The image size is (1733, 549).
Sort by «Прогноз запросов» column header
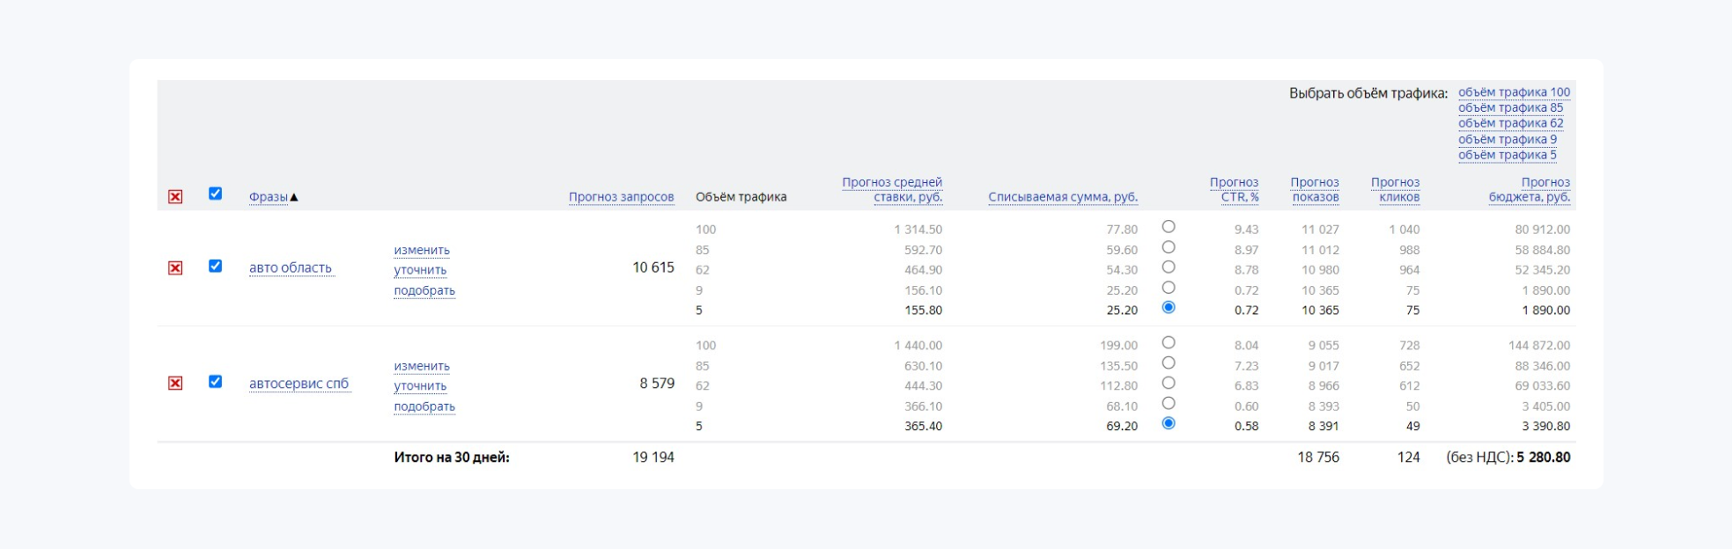pos(621,197)
